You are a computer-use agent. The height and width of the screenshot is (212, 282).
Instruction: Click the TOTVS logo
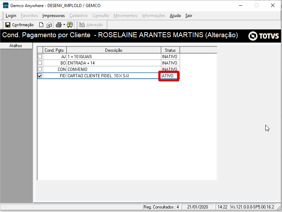264,36
